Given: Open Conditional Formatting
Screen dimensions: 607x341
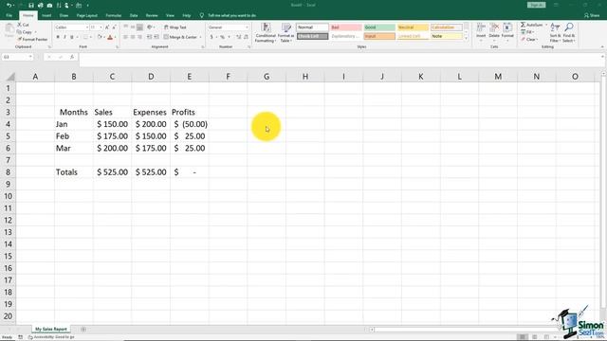Looking at the screenshot, I should (x=266, y=33).
